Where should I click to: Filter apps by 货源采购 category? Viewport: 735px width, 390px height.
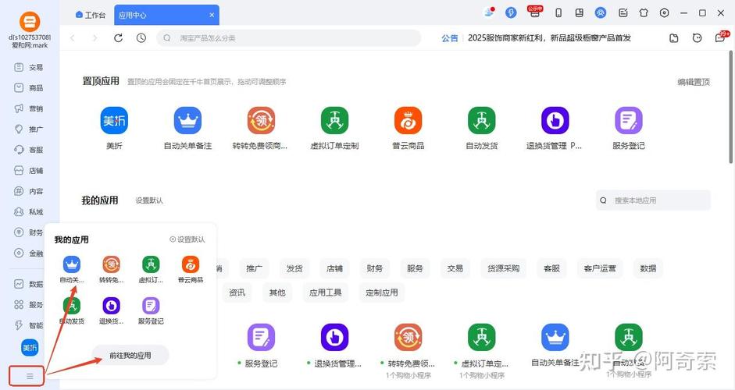coord(504,268)
